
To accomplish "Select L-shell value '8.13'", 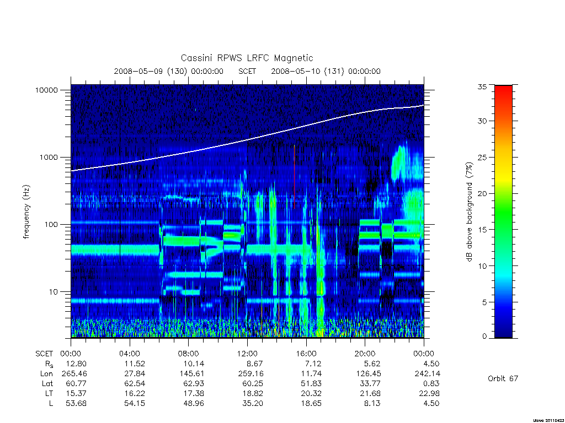I will (372, 404).
